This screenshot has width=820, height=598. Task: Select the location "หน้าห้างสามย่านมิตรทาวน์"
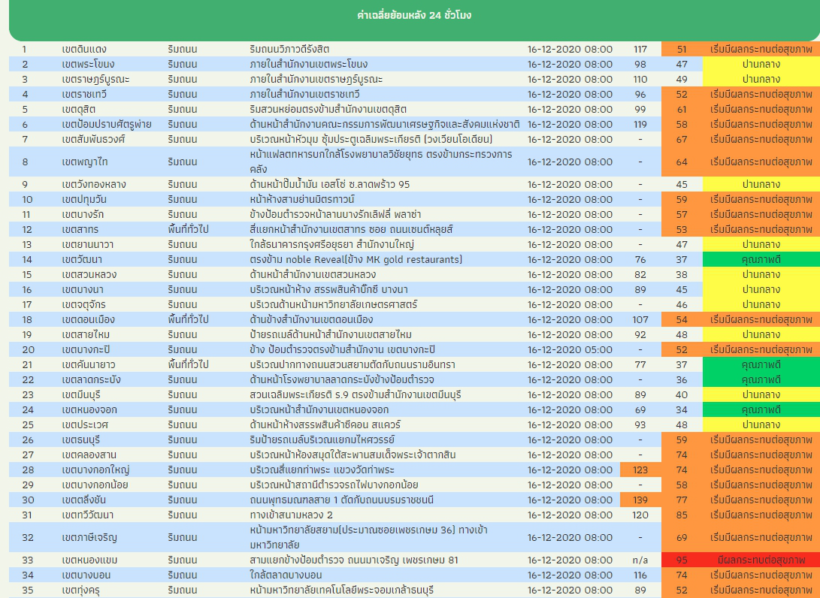[x=301, y=200]
